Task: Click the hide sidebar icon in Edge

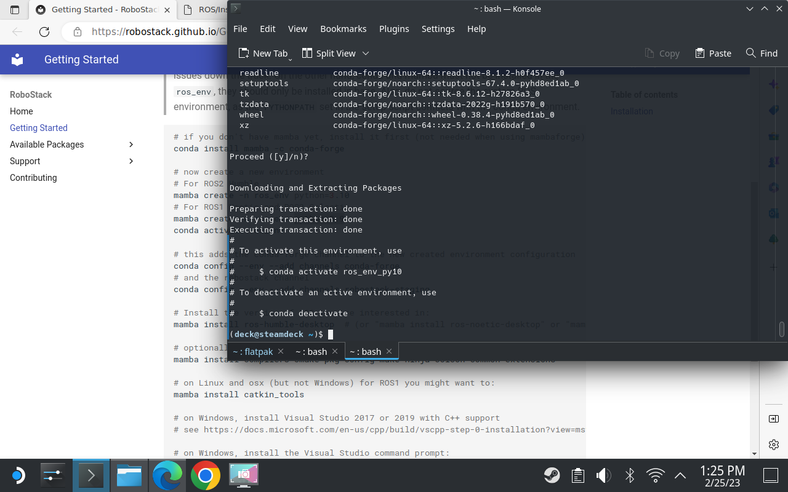Action: (774, 419)
